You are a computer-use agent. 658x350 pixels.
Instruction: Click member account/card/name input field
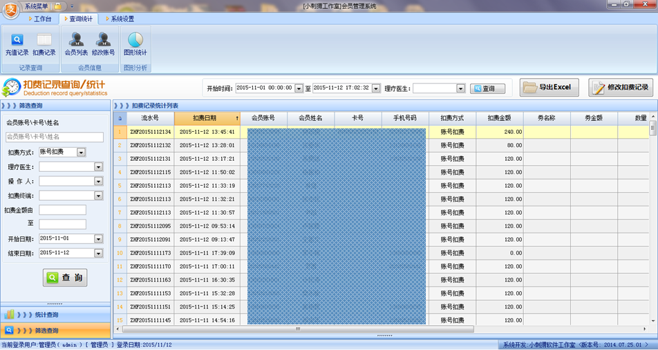55,137
